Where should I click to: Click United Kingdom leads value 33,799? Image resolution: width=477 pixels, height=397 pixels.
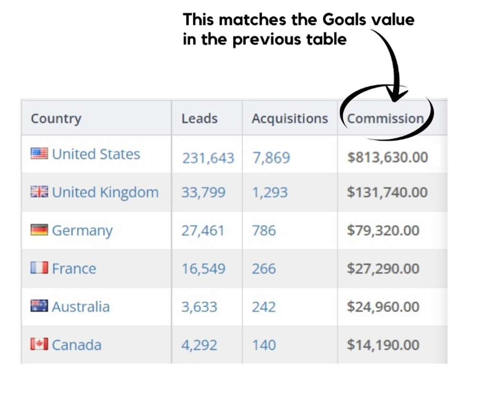pos(203,192)
